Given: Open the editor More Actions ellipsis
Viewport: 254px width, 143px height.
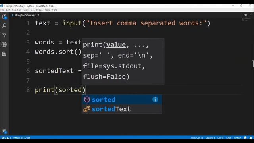Looking at the screenshot, I should click(x=251, y=15).
